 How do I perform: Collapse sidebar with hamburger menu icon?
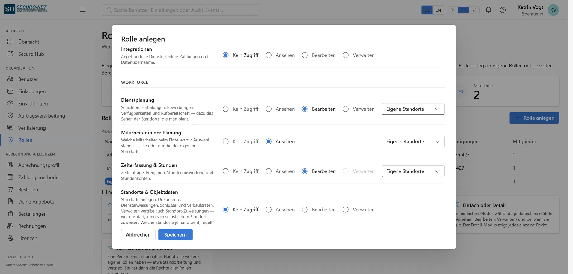(83, 10)
